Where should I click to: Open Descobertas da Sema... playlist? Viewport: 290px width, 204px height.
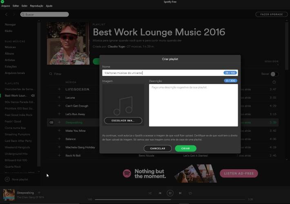[19, 89]
